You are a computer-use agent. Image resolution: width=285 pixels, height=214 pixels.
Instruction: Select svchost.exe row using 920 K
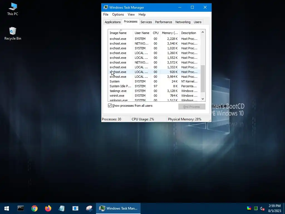[x=154, y=72]
